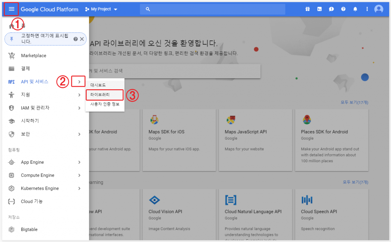Close the pinned items hint box
Screen dimensions: 391x242
(x=82, y=39)
